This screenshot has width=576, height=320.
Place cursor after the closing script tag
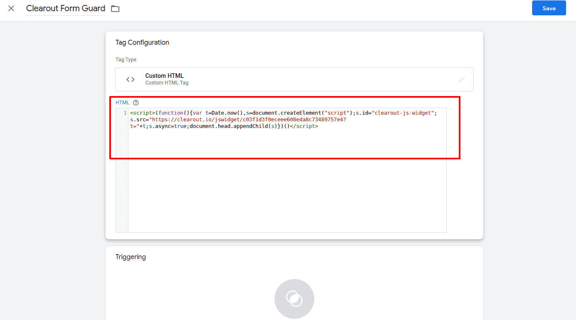[320, 126]
